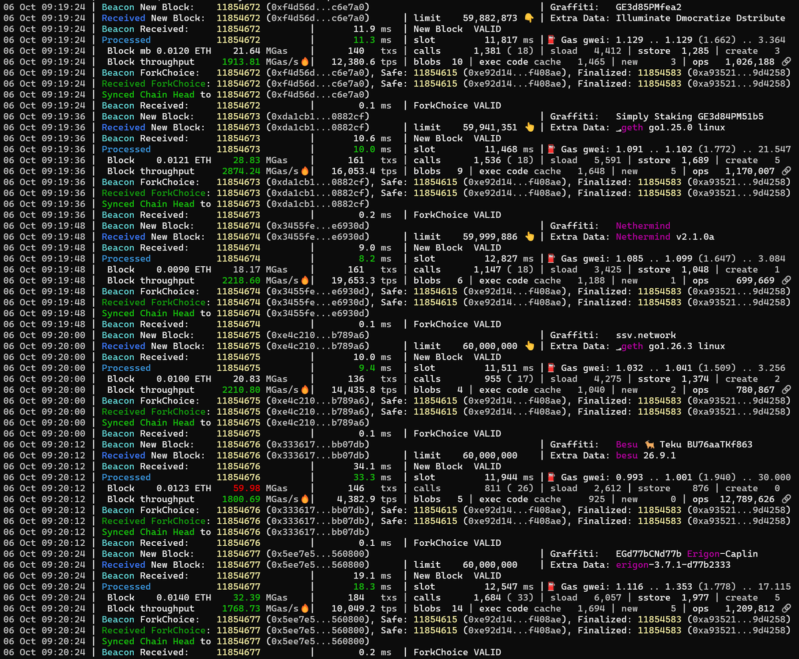The height and width of the screenshot is (659, 799).
Task: Select extra data 'besu 26.9.1'
Action: click(x=646, y=455)
